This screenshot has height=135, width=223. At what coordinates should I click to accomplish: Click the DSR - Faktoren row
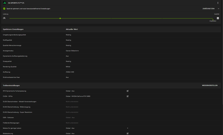[x=111, y=118]
